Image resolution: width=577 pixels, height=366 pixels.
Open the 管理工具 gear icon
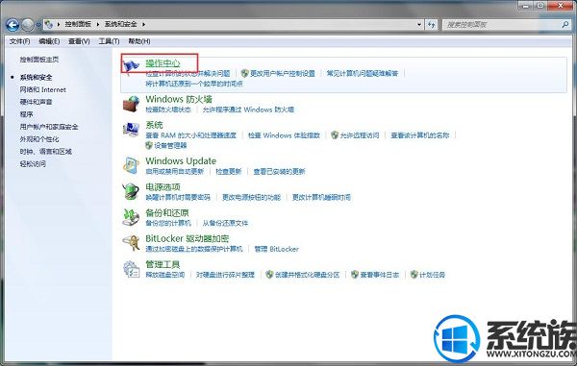(x=131, y=269)
